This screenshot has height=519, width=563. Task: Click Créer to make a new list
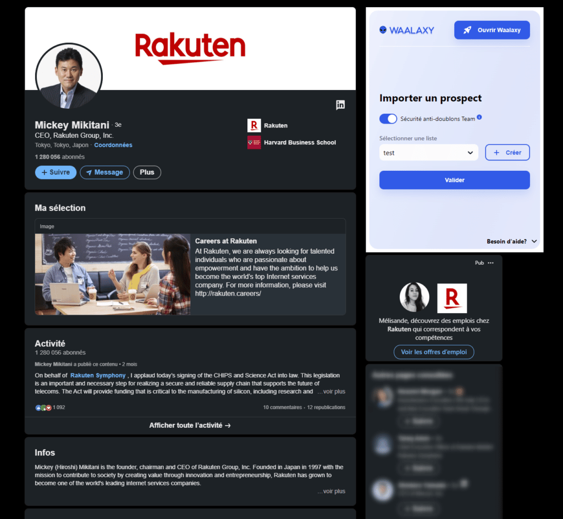coord(507,152)
